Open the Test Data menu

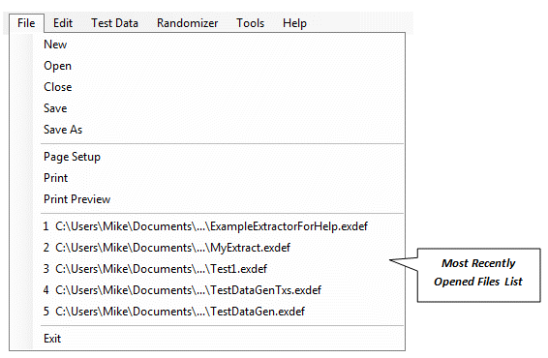(x=114, y=23)
